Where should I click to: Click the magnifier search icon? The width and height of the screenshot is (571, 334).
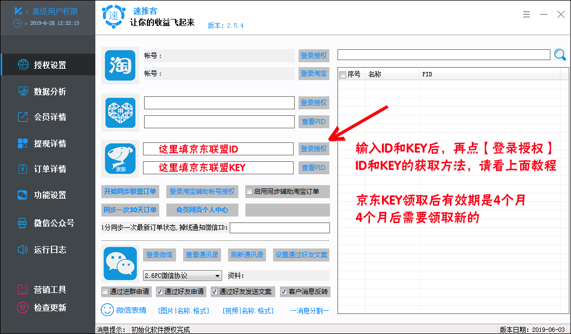coord(560,55)
